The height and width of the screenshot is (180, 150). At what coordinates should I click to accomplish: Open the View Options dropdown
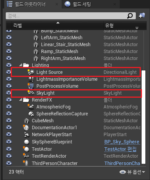coord(132,172)
